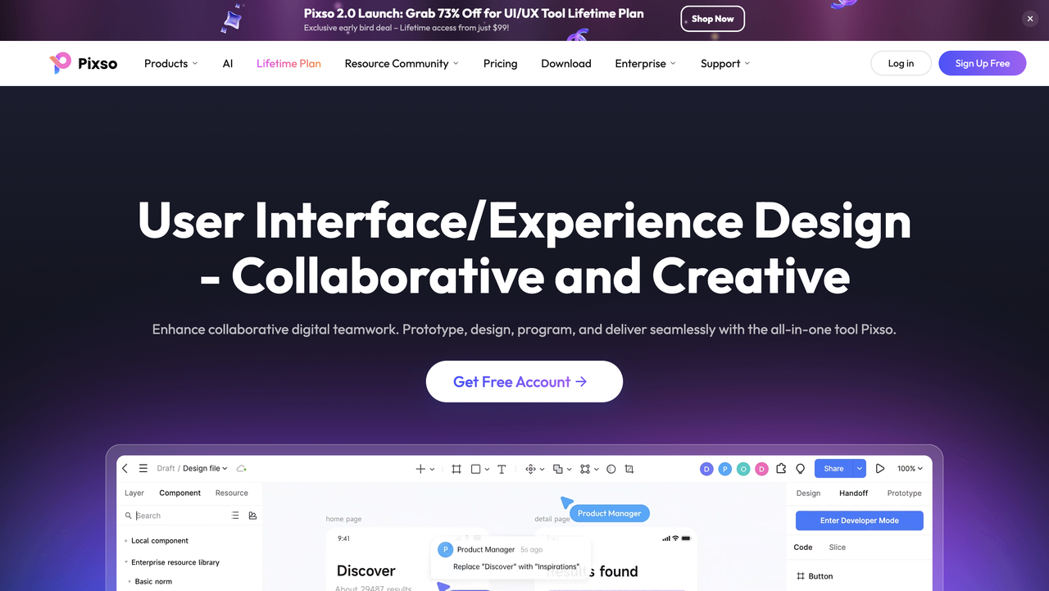
Task: Click the "detail page" frame label
Action: tap(552, 519)
